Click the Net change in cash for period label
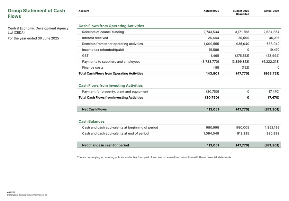 [105, 145]
